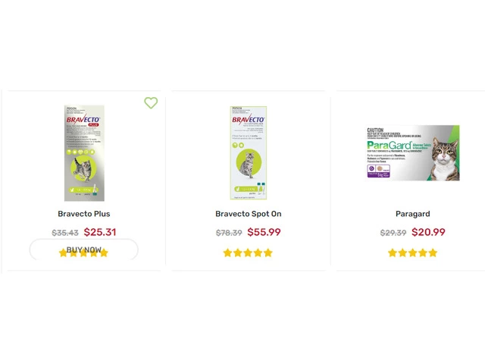Click the crossed-out $35.43 price
485x364 pixels.
click(65, 234)
